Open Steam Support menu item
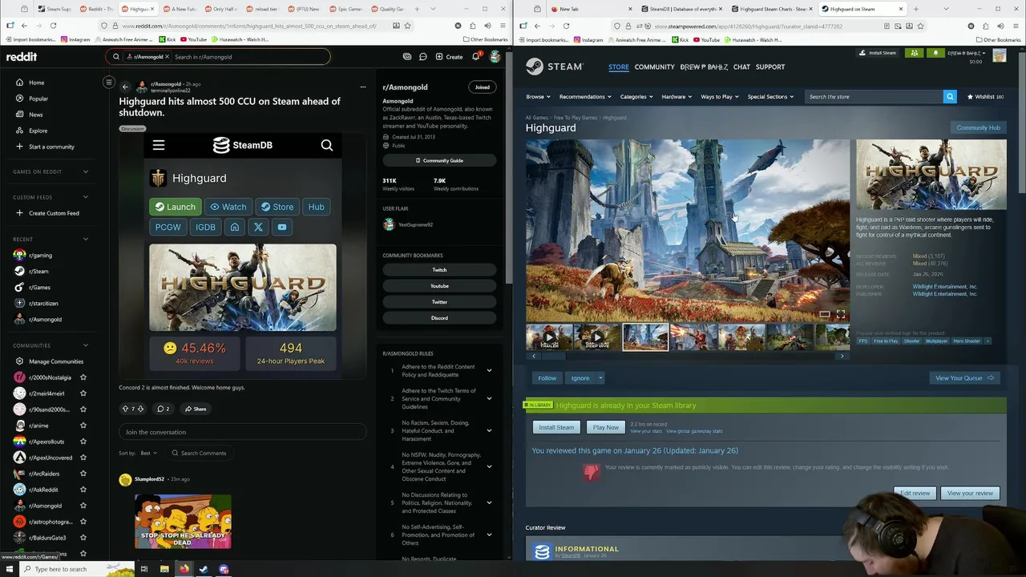The image size is (1026, 577). tap(770, 67)
